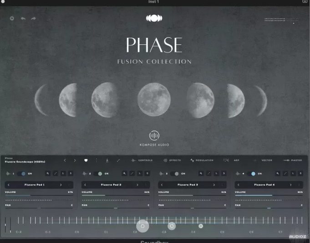Image resolution: width=310 pixels, height=243 pixels.
Task: Click the resize arrows icon beside save
Action: [x=118, y=160]
